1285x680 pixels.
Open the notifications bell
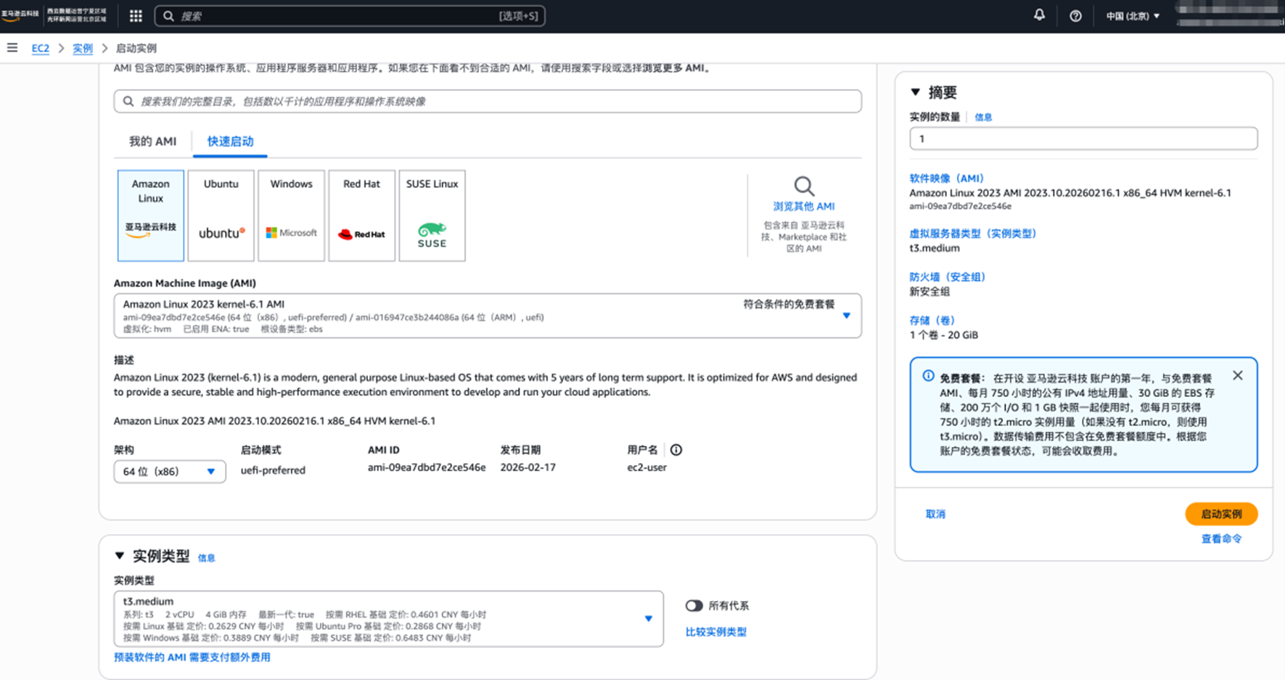1039,15
